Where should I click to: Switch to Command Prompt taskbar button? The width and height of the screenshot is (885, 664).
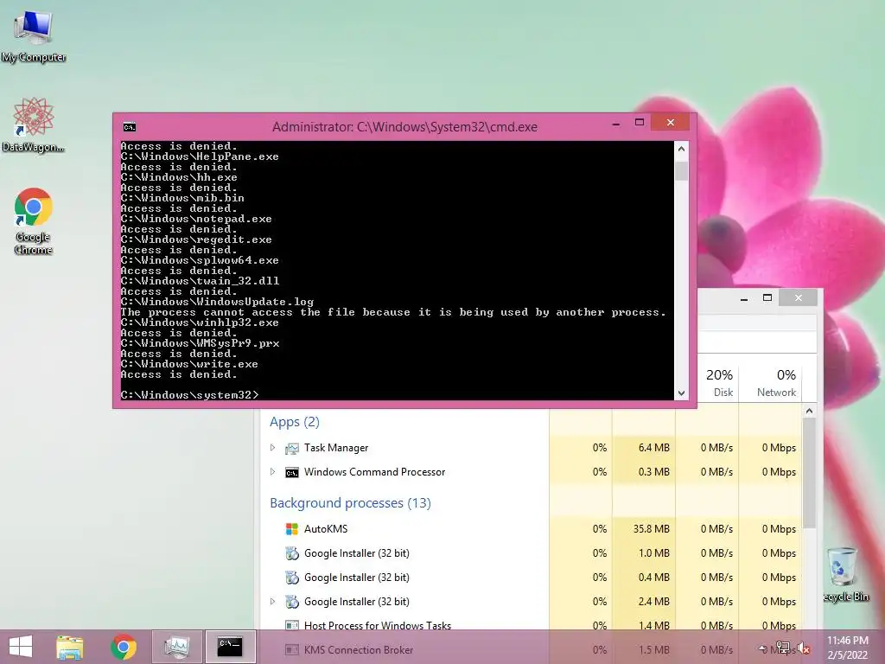(x=230, y=647)
